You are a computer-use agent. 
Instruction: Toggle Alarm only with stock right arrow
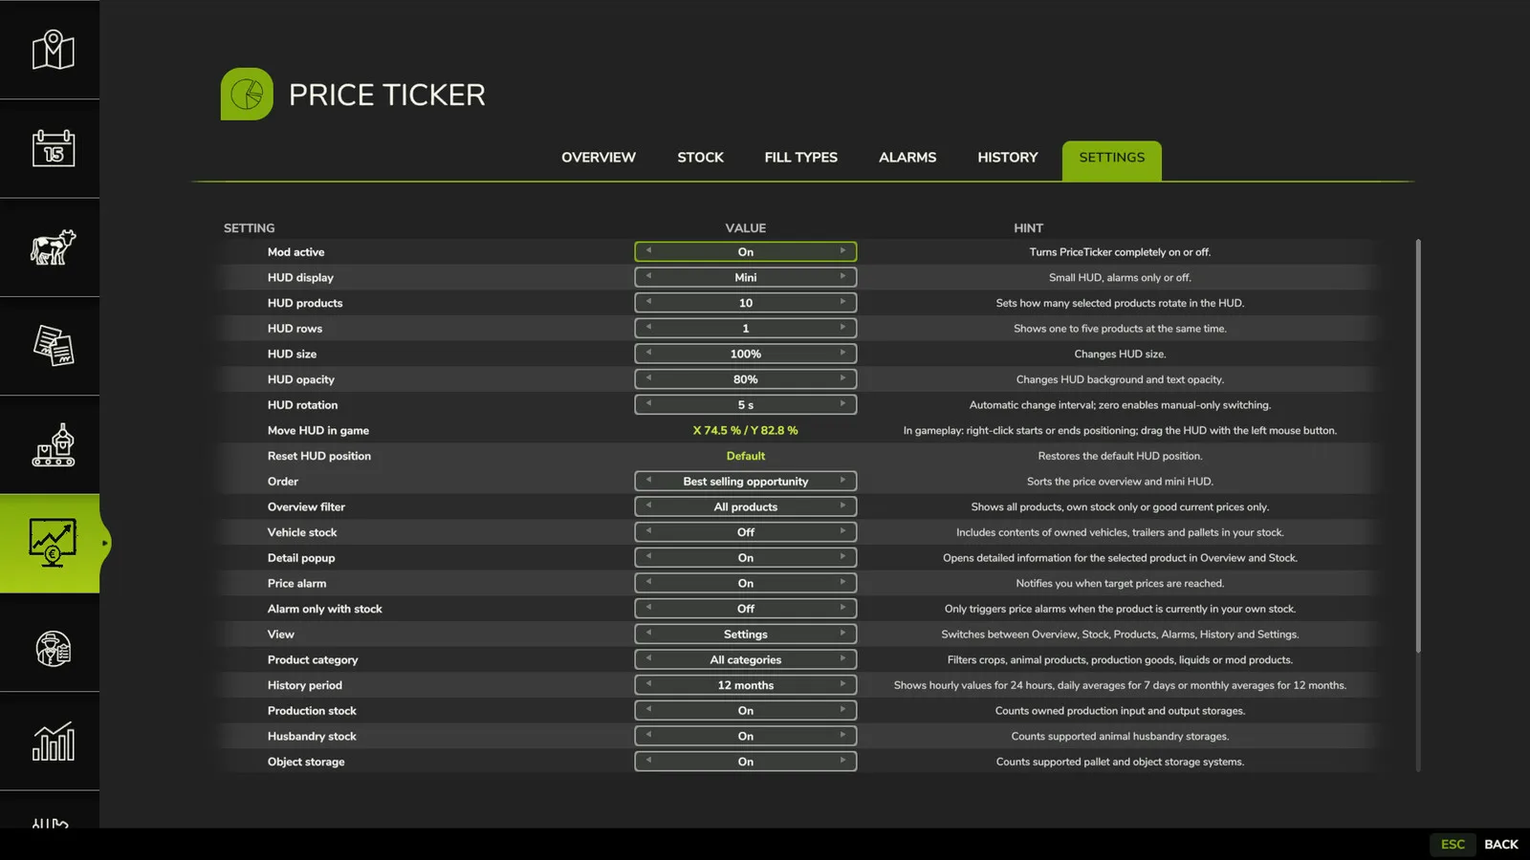click(x=842, y=608)
